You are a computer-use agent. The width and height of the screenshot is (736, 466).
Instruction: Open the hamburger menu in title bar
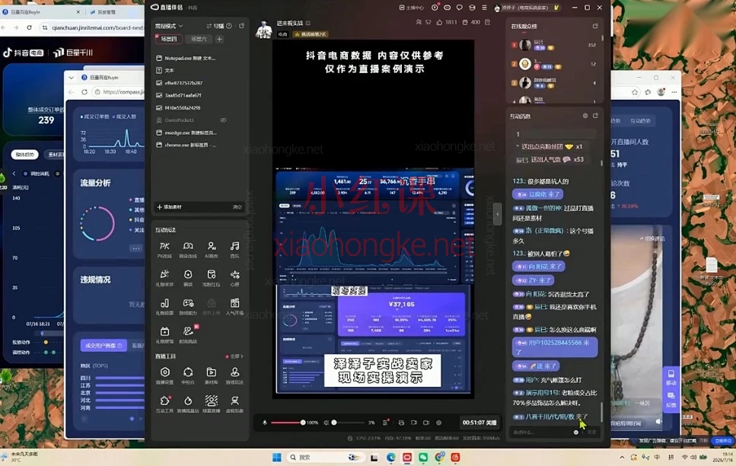[484, 8]
